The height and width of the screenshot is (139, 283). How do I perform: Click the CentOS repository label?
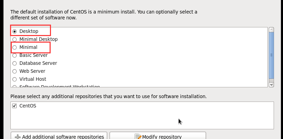tap(28, 106)
